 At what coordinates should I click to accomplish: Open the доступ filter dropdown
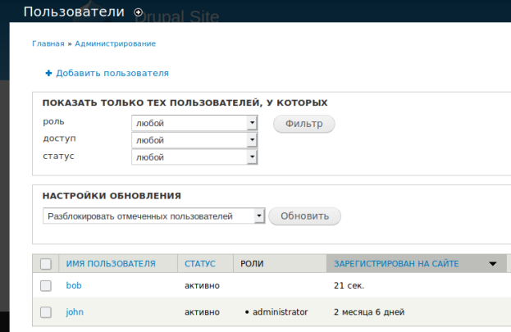194,140
